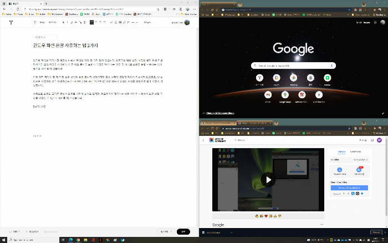Open the Gmail shortcut on the Google new tab page
This screenshot has width=388, height=243.
point(268,95)
